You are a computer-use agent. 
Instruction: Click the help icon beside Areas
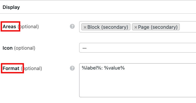tap(72, 26)
